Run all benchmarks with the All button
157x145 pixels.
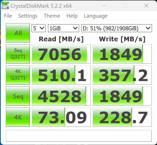(18, 33)
